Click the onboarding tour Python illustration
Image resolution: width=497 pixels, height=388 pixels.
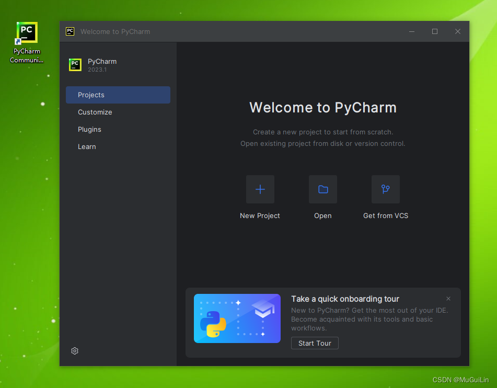click(237, 318)
